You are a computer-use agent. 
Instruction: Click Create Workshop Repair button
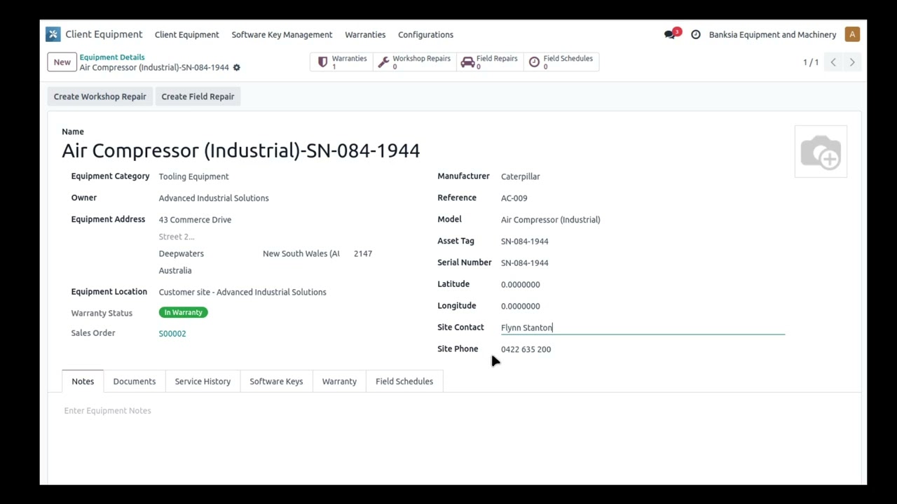(100, 97)
